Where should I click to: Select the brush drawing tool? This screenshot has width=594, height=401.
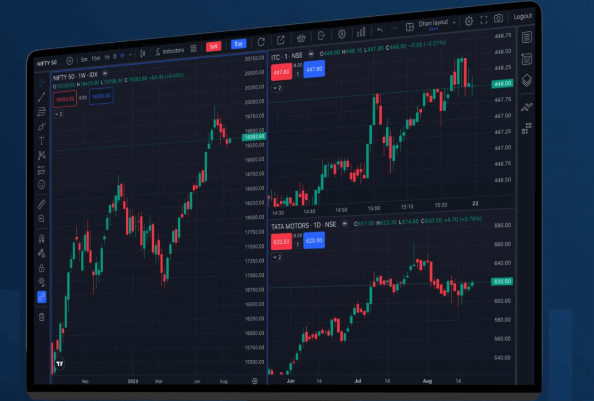[42, 126]
